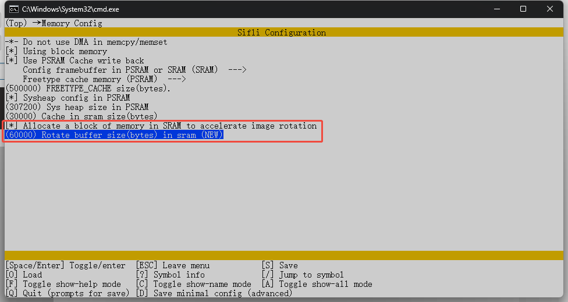Image resolution: width=568 pixels, height=302 pixels.
Task: Select the FREETYPE_CACHE size(bytes) entry
Action: pyautogui.click(x=88, y=88)
